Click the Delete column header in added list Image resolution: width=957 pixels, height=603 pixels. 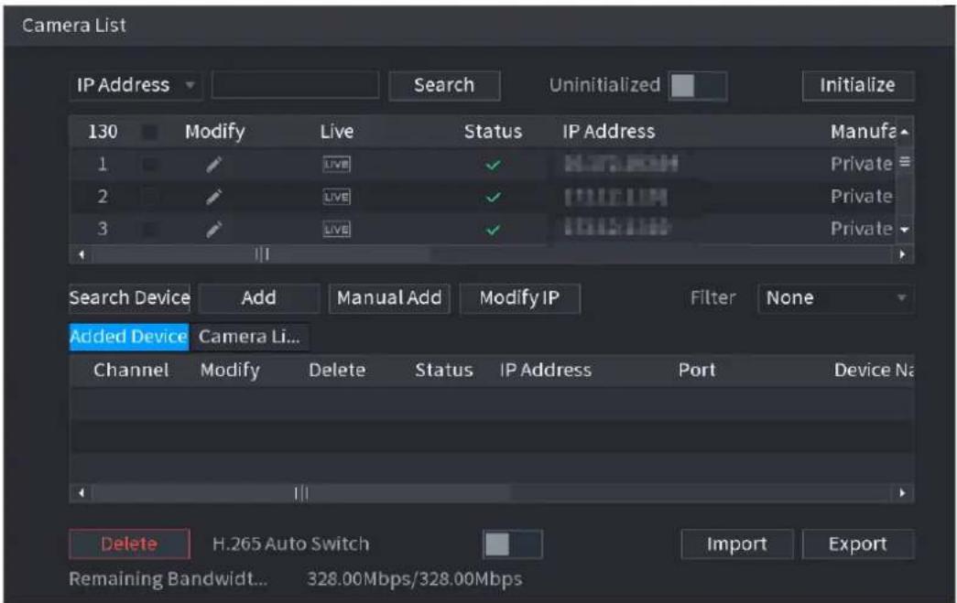337,370
